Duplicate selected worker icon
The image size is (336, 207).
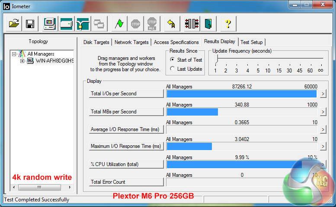coord(99,24)
